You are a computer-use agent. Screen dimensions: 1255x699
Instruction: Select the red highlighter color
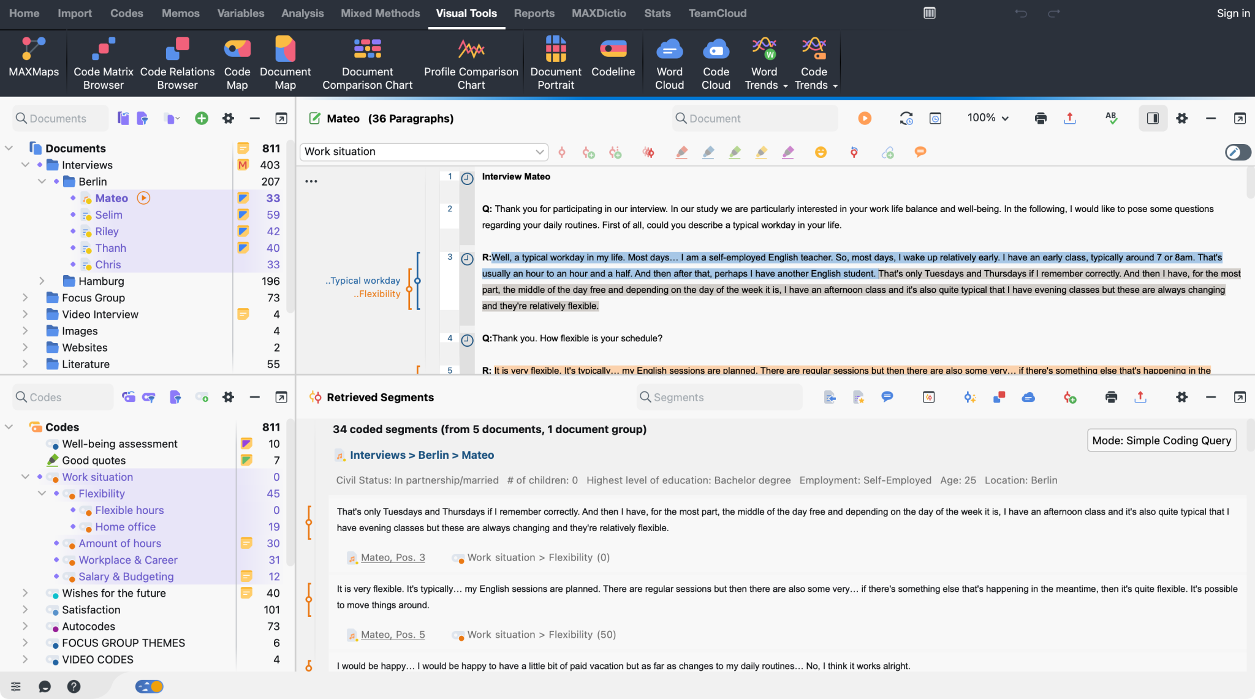click(x=681, y=153)
